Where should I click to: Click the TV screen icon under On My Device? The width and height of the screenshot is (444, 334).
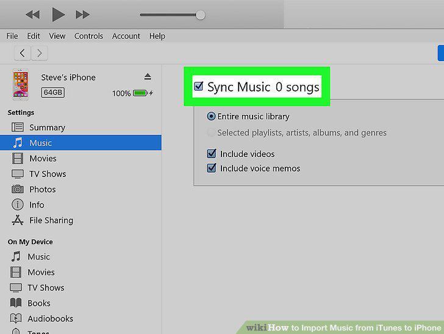click(x=16, y=288)
